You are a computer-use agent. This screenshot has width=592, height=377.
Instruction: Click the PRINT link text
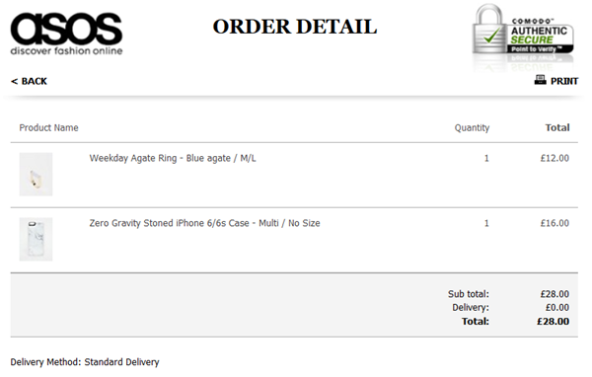[564, 81]
